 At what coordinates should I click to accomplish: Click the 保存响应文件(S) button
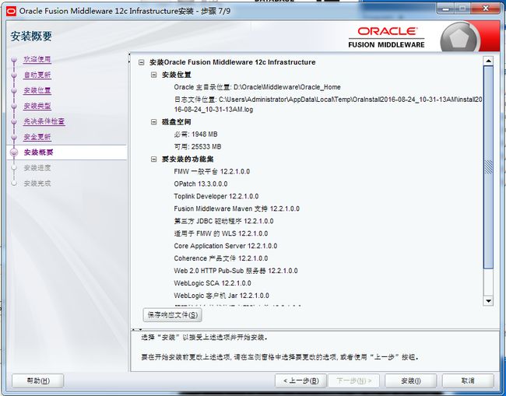[173, 315]
